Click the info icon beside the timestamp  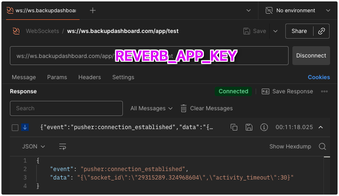264,127
